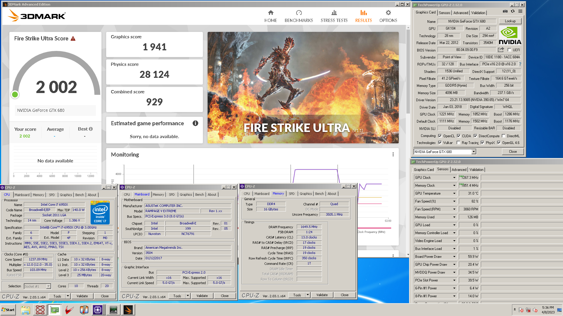Open Tools dropdown arrow in CPU-Z Memory window
The image size is (563, 316).
tap(308, 295)
